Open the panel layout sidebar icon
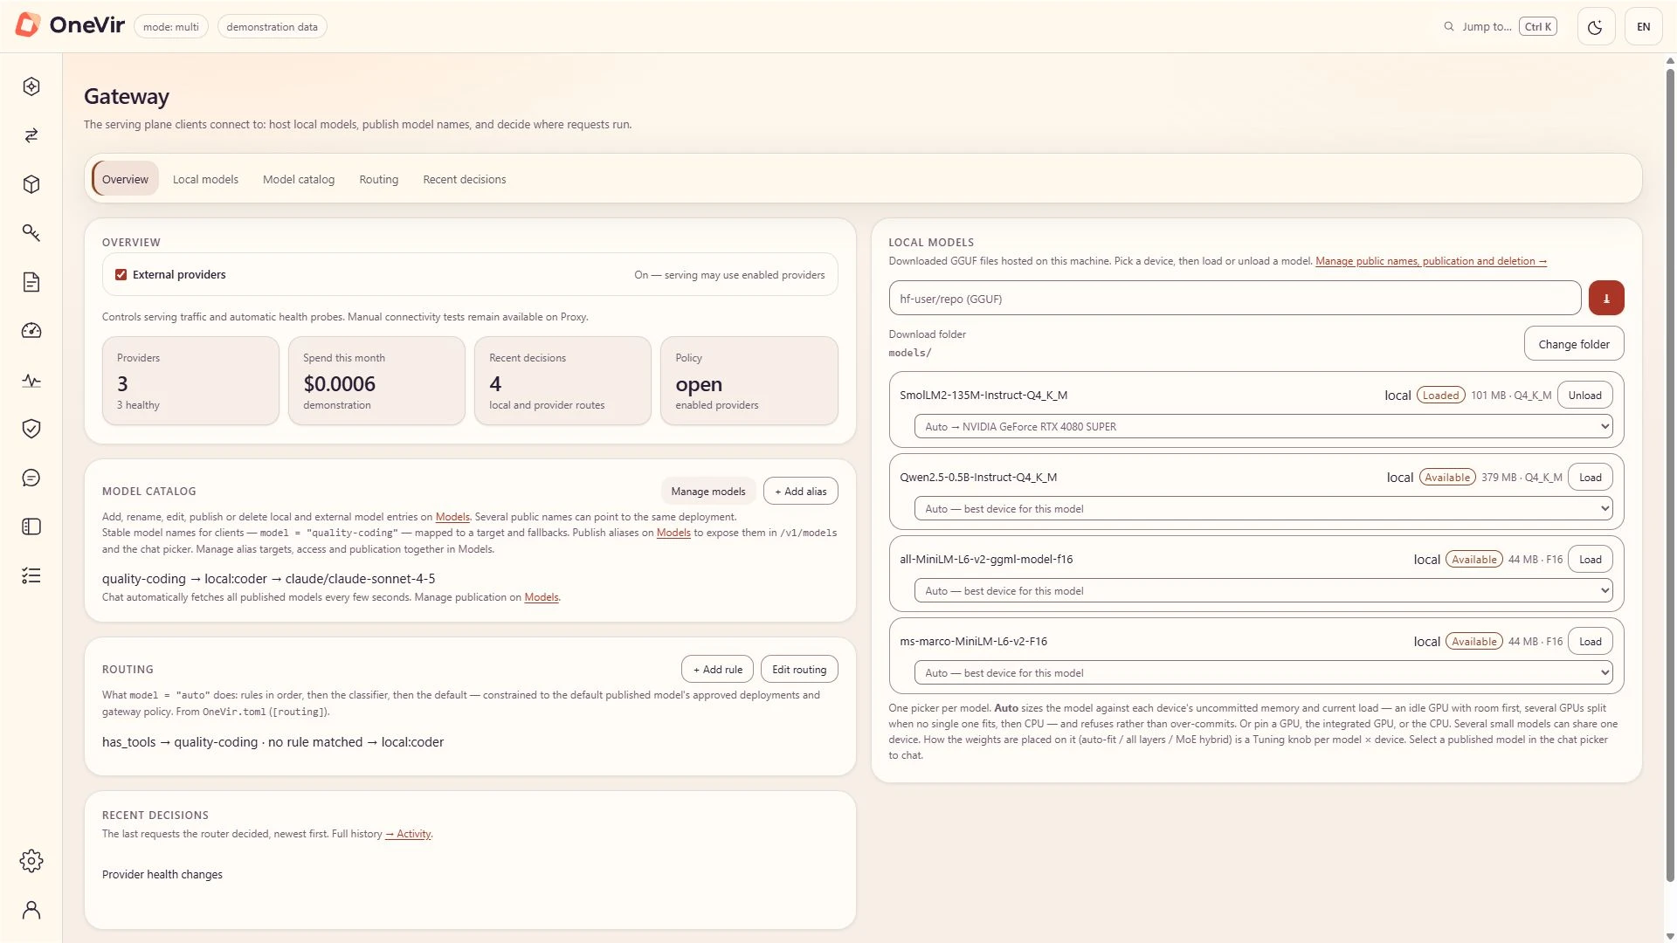1677x943 pixels. pos(31,527)
